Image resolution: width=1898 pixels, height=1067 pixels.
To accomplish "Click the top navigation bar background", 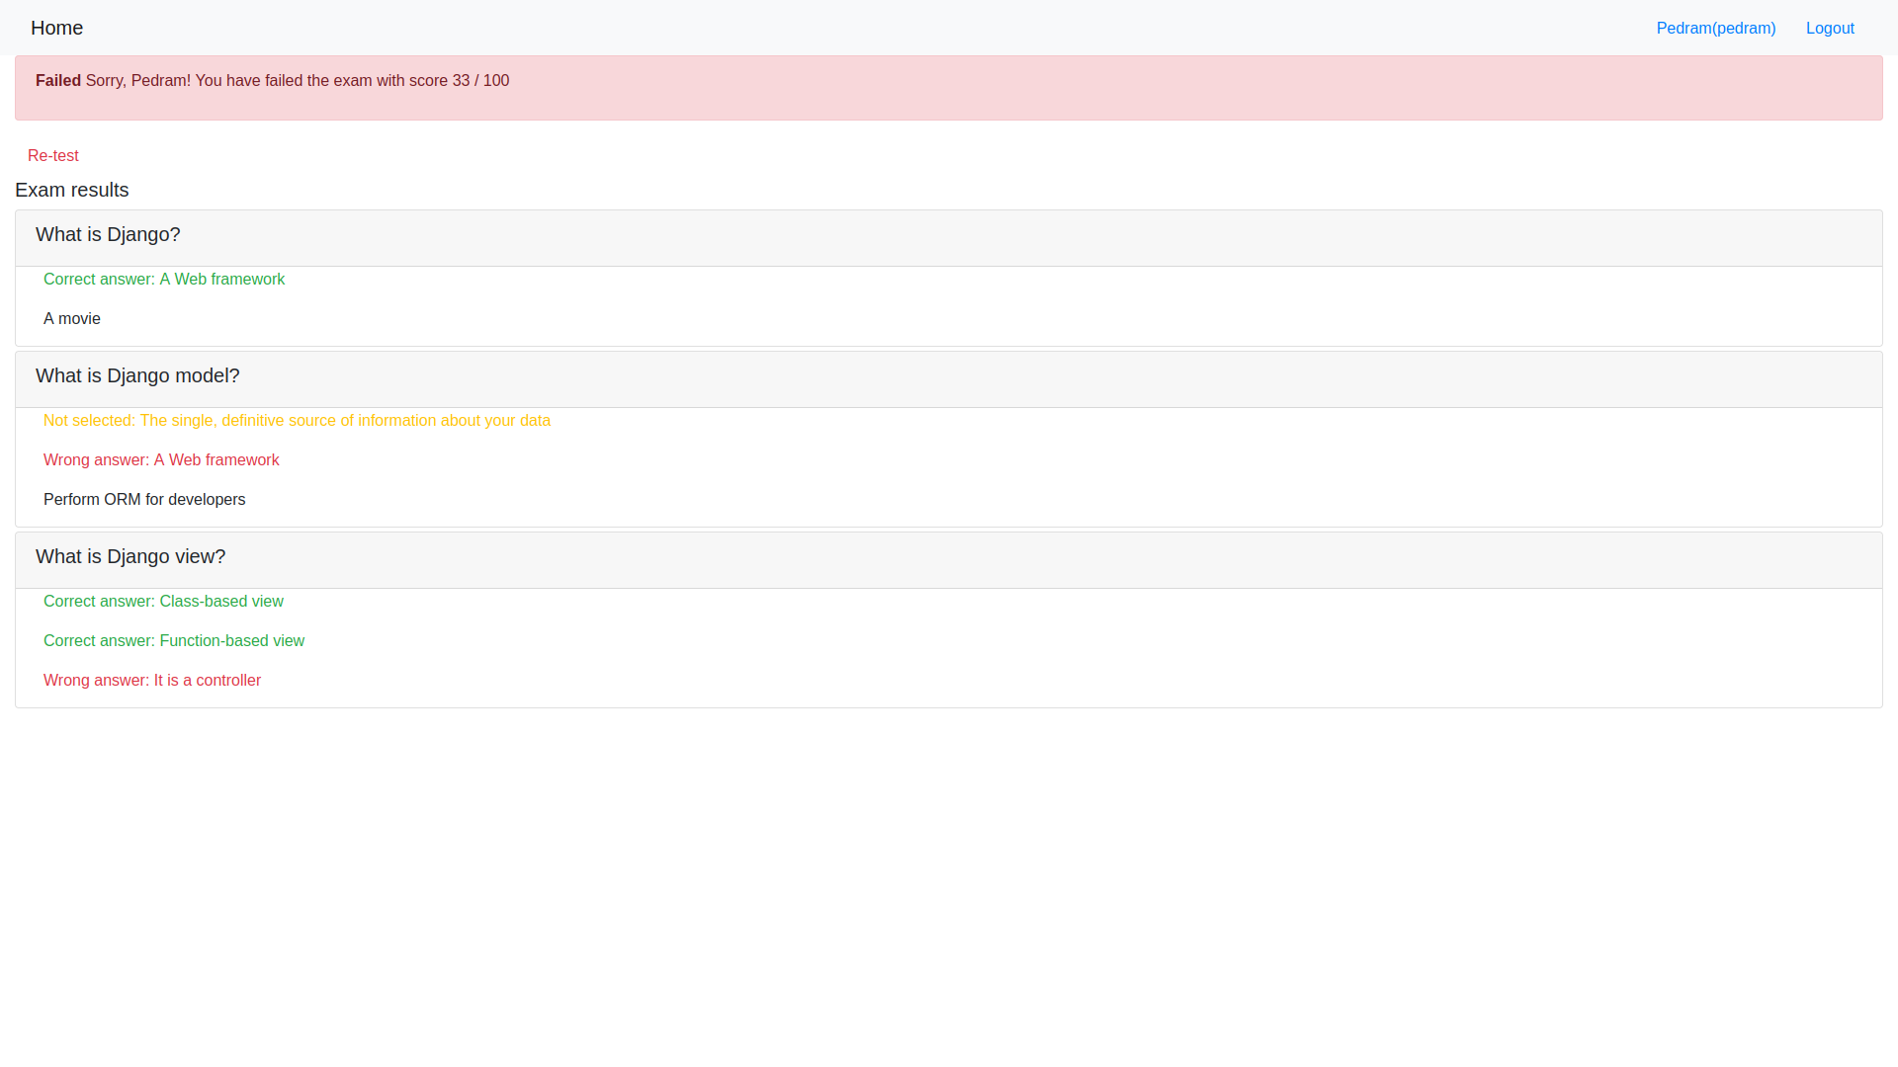I will [x=890, y=28].
